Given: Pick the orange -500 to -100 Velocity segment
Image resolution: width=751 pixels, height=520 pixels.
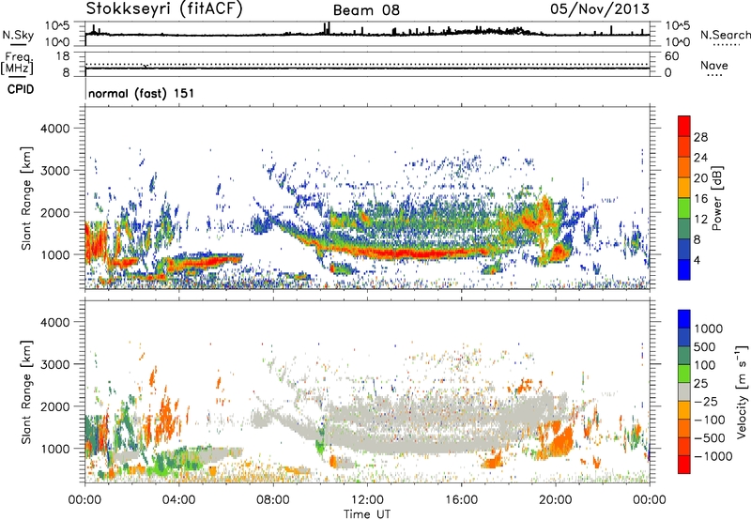Looking at the screenshot, I should point(684,428).
